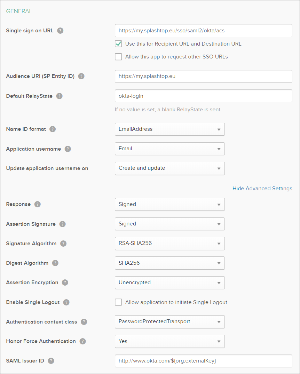This screenshot has height=374, width=300.
Task: Enable Allow this app to request other SSO URLs
Action: click(118, 57)
